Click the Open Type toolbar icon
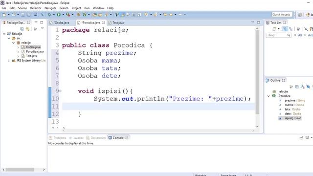This screenshot has width=313, height=176. [x=94, y=15]
